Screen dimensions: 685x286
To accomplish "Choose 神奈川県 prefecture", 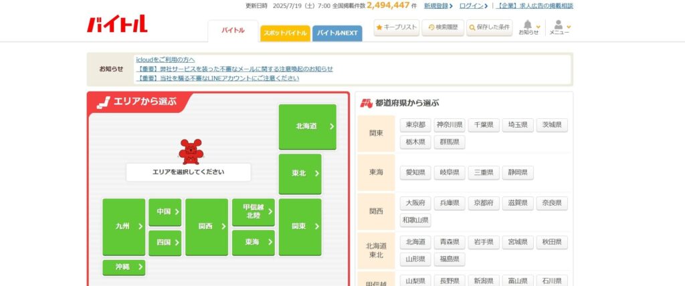I will point(450,125).
